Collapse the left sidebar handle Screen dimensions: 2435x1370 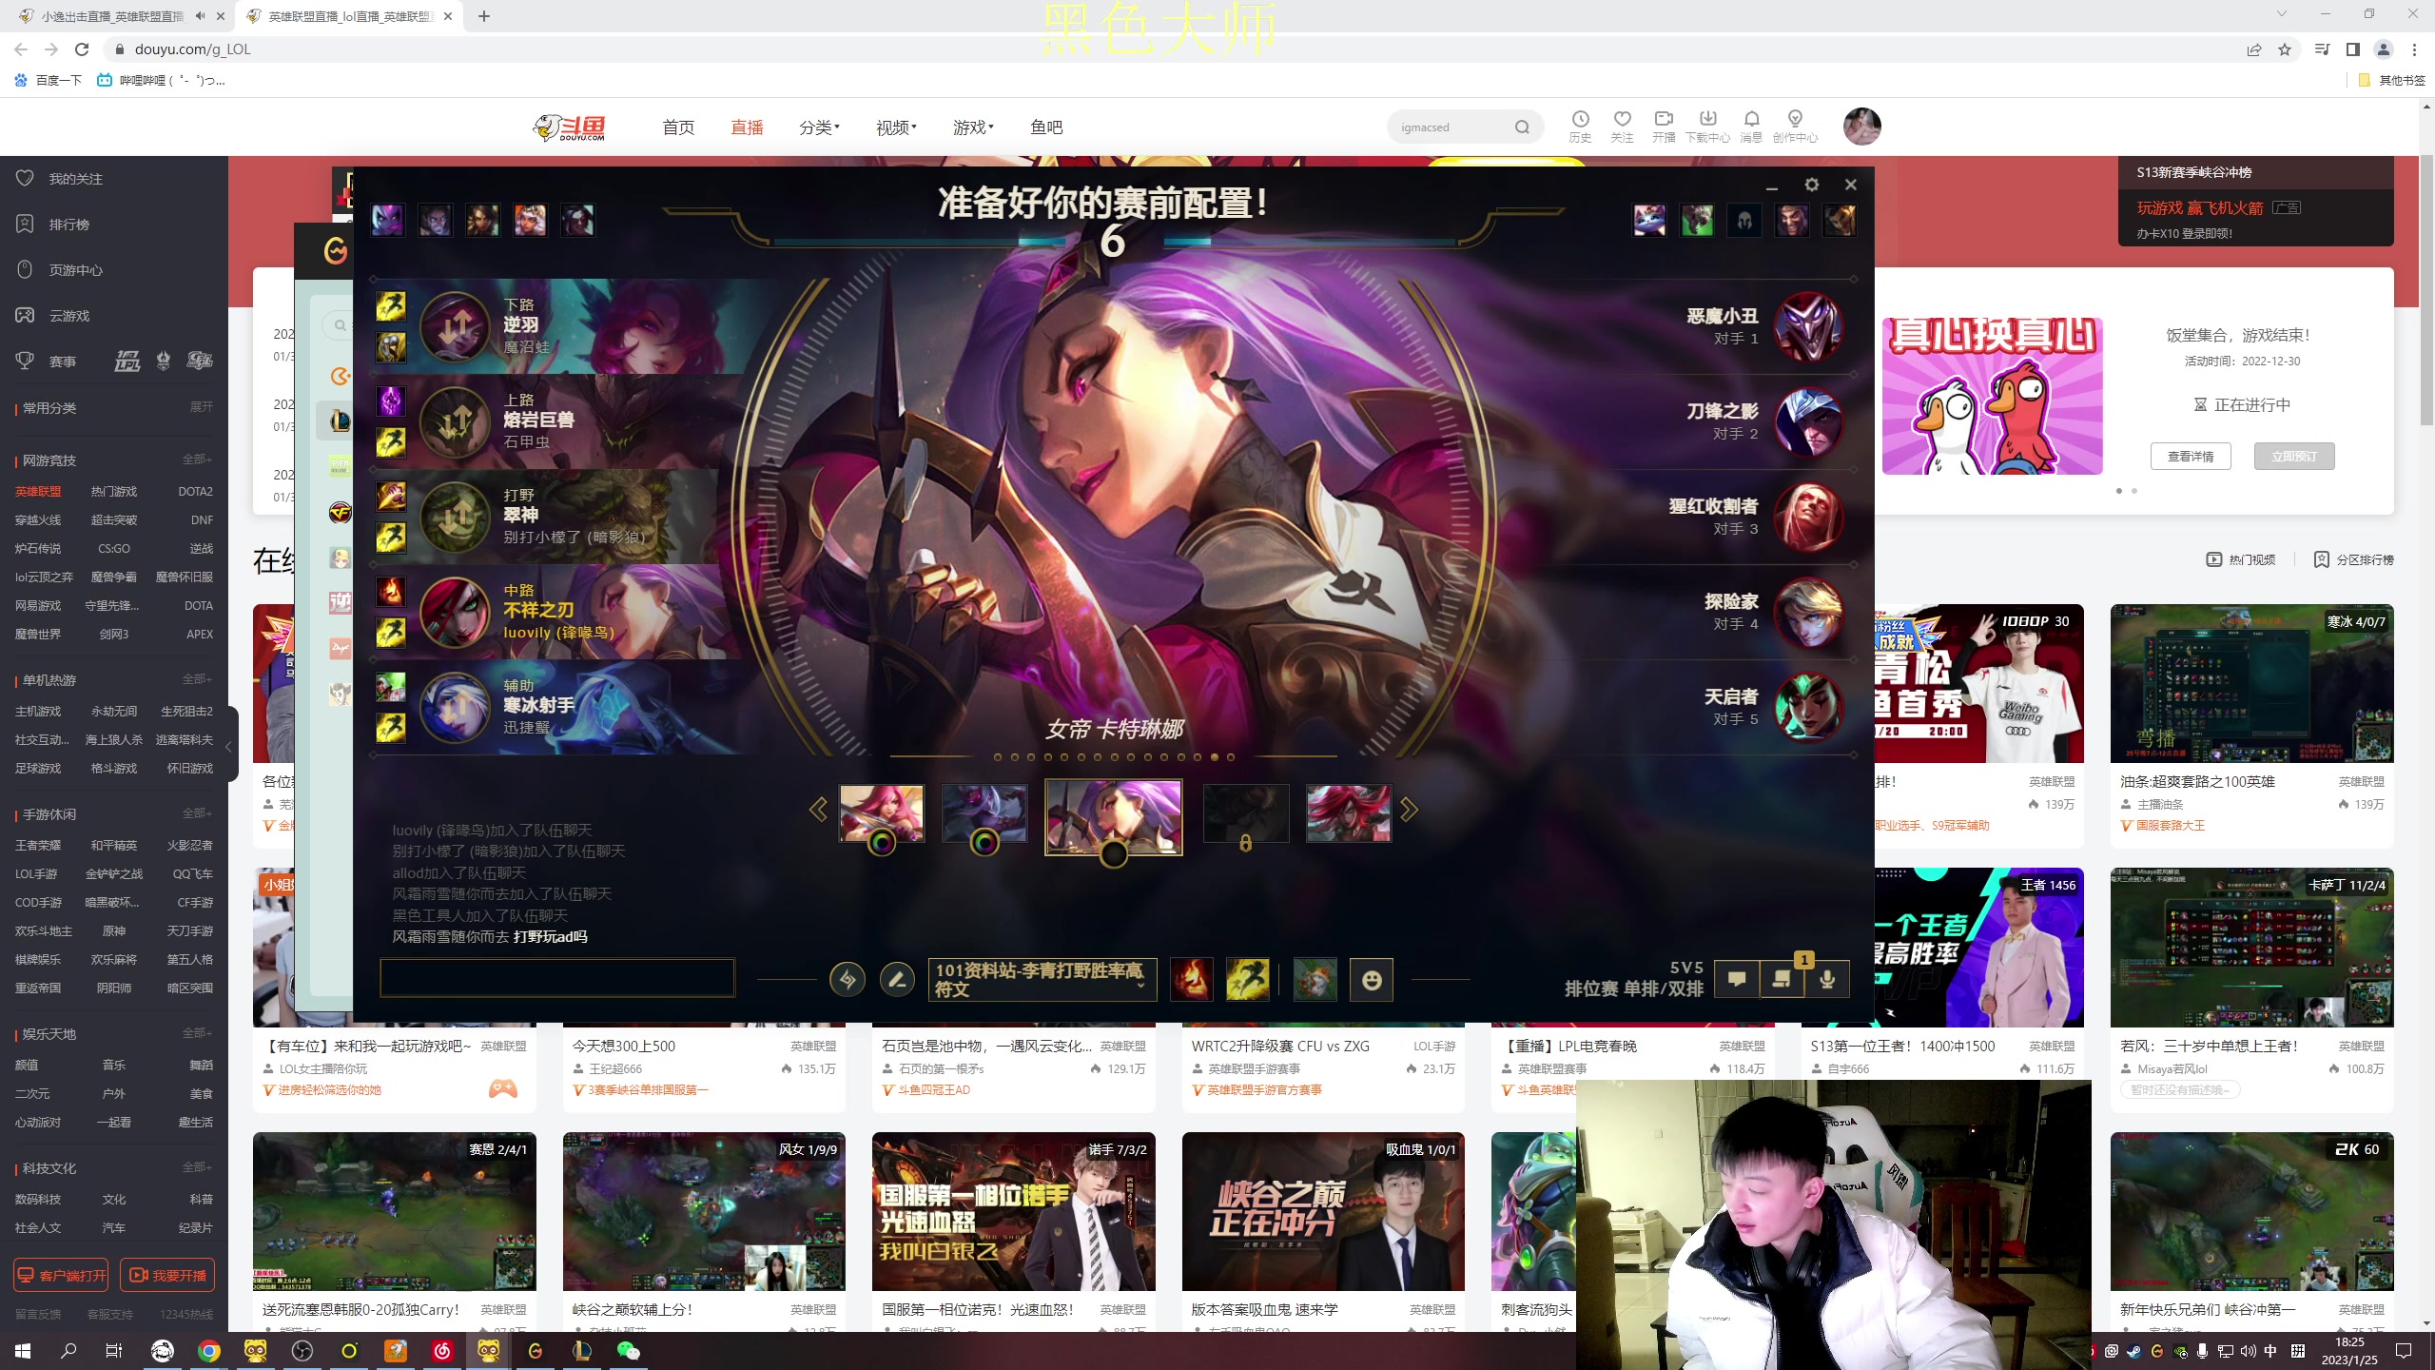(x=229, y=747)
